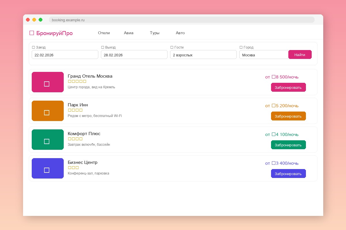The height and width of the screenshot is (230, 346).
Task: Switch to the Авиа section
Action: pos(129,33)
